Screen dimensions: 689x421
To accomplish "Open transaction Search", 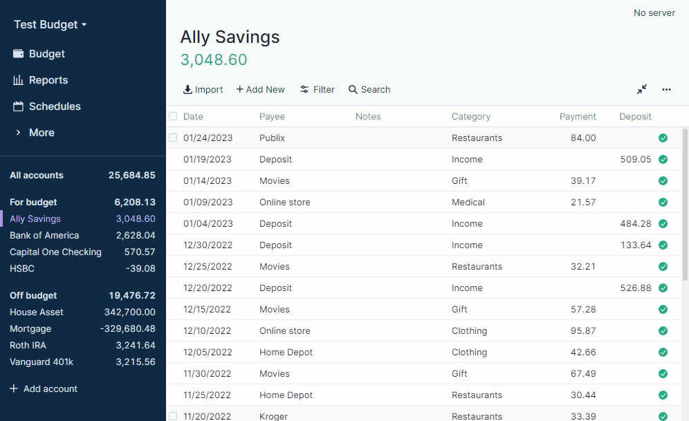I will (369, 90).
